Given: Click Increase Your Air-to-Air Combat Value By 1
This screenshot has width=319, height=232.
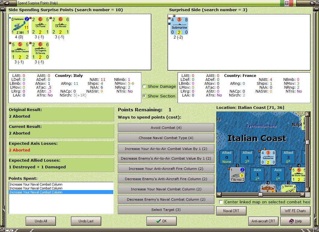Looking at the screenshot, I should pos(166,149).
